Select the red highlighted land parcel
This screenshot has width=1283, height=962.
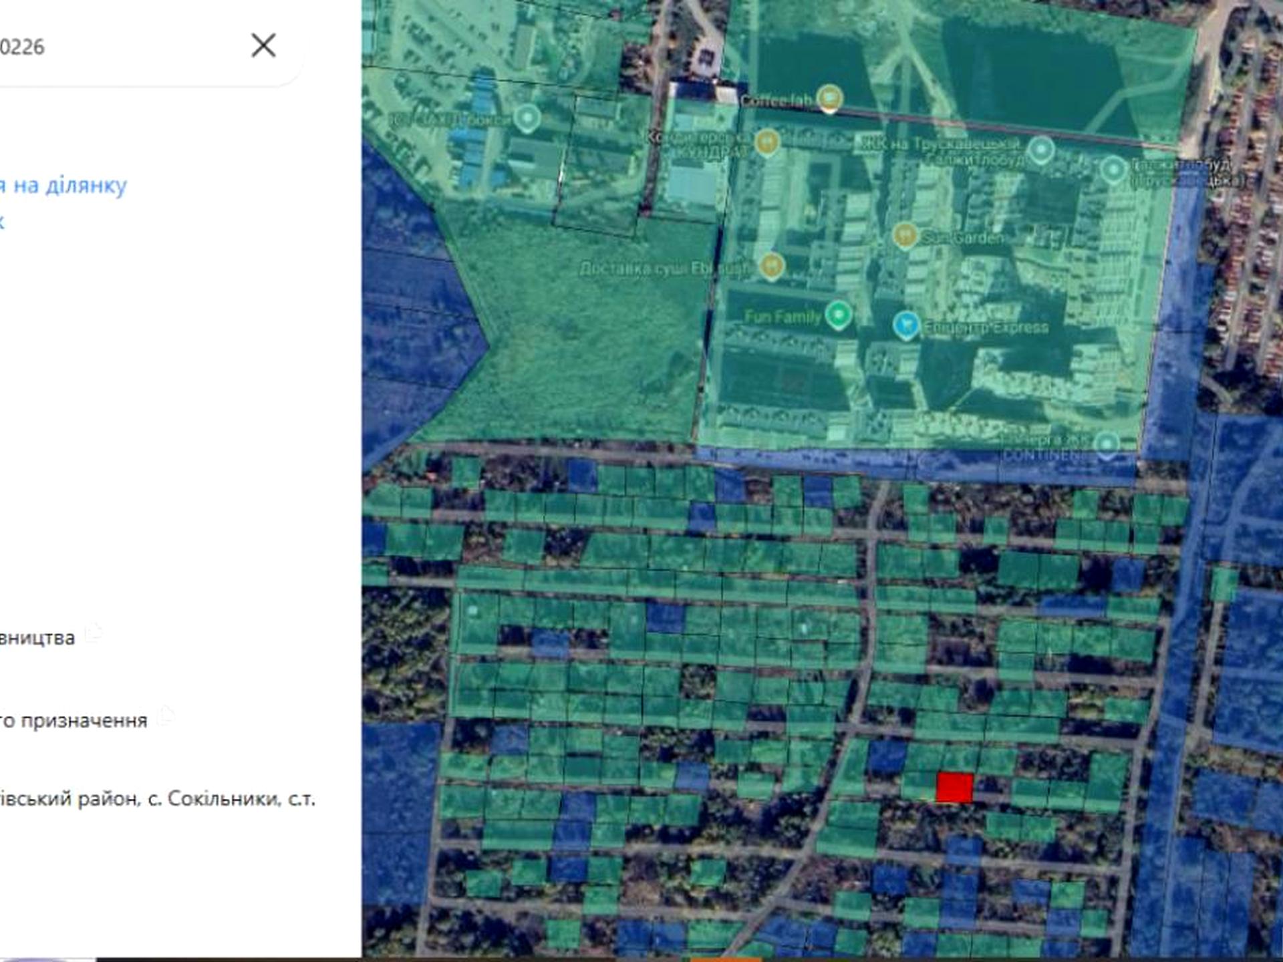(954, 788)
